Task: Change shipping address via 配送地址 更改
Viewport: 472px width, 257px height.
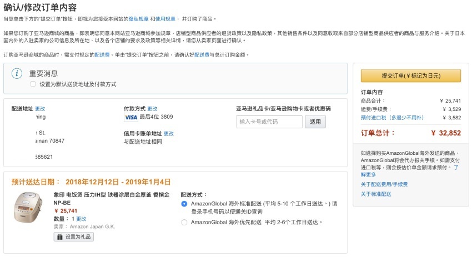Action: [40, 109]
